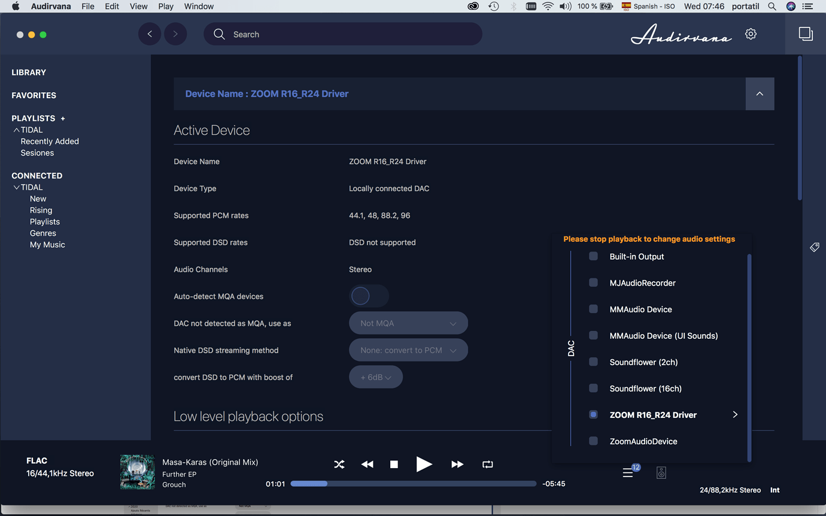Screen dimensions: 826x516
Task: Select Soundflower (16ch) checkbox
Action: click(593, 388)
